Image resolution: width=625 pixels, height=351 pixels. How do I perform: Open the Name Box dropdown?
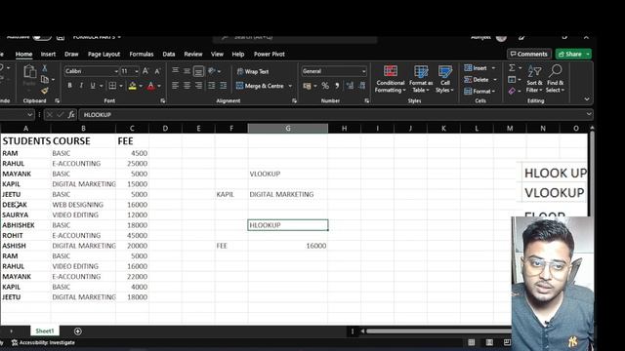(x=29, y=115)
